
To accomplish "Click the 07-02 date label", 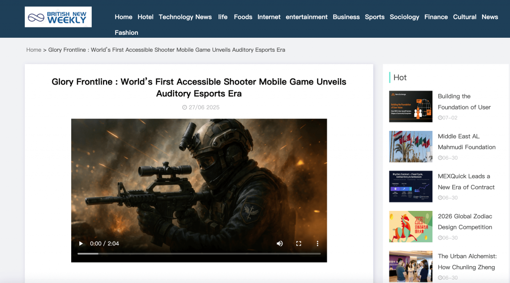I will click(x=448, y=117).
